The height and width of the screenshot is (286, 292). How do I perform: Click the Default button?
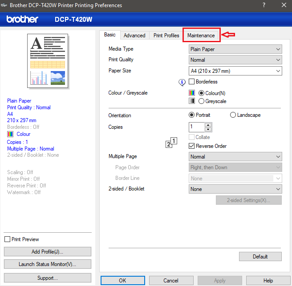pyautogui.click(x=260, y=256)
